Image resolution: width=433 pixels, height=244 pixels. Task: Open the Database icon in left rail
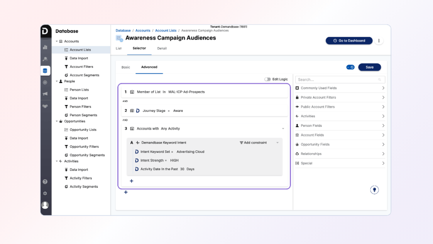[x=45, y=71]
